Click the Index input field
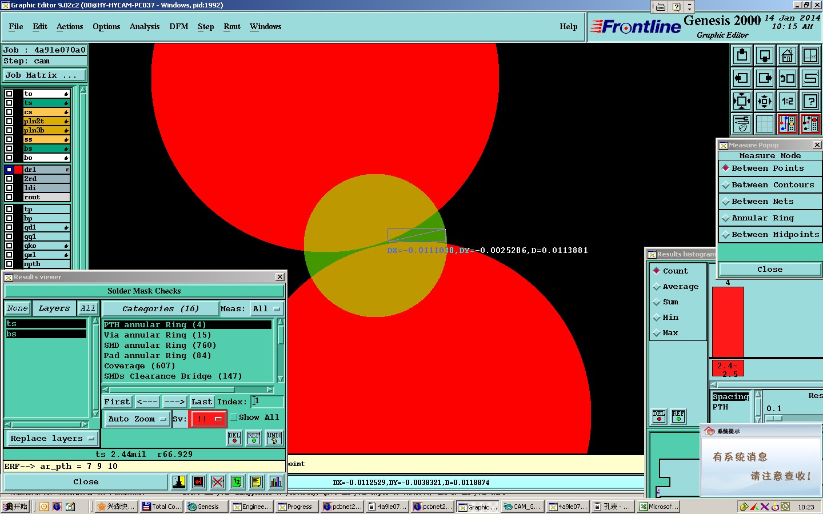Image resolution: width=823 pixels, height=514 pixels. pyautogui.click(x=267, y=402)
